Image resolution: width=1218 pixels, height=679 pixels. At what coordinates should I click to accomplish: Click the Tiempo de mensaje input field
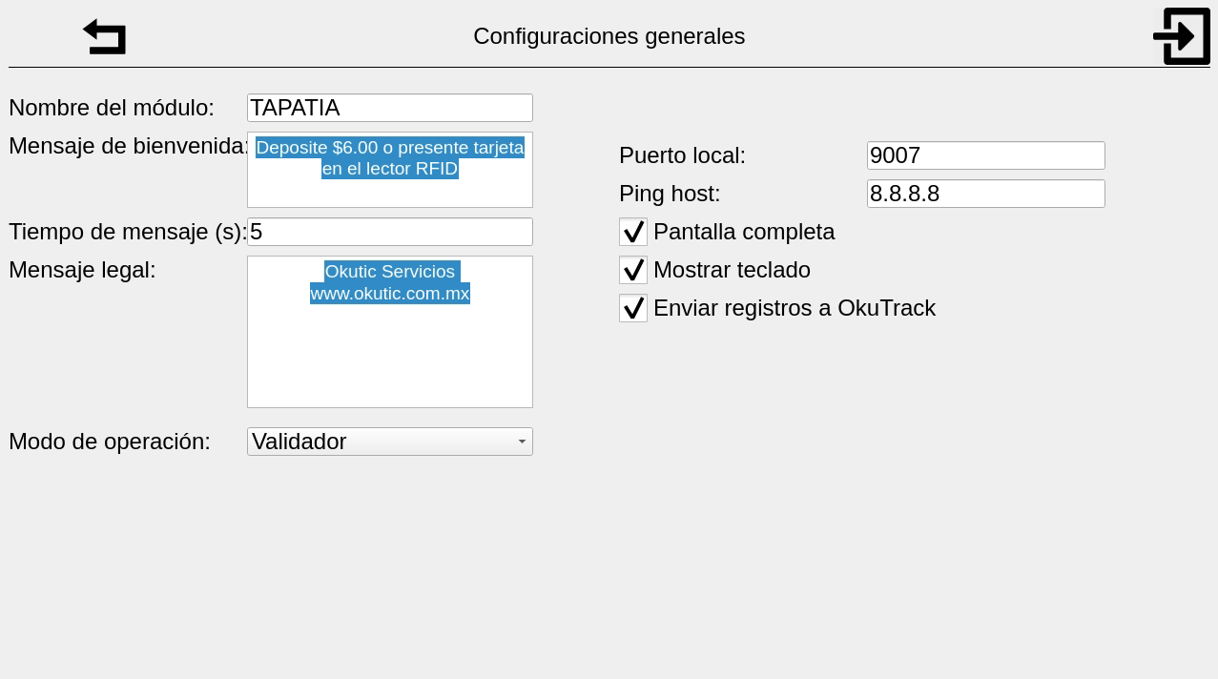point(389,232)
